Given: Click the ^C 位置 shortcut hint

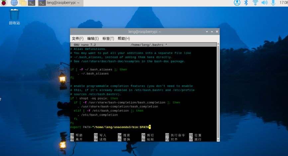Looking at the screenshot, I should (195, 135).
